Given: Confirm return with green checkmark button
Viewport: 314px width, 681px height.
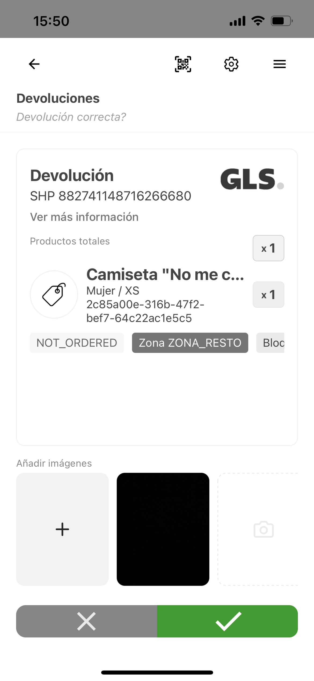Looking at the screenshot, I should point(227,621).
